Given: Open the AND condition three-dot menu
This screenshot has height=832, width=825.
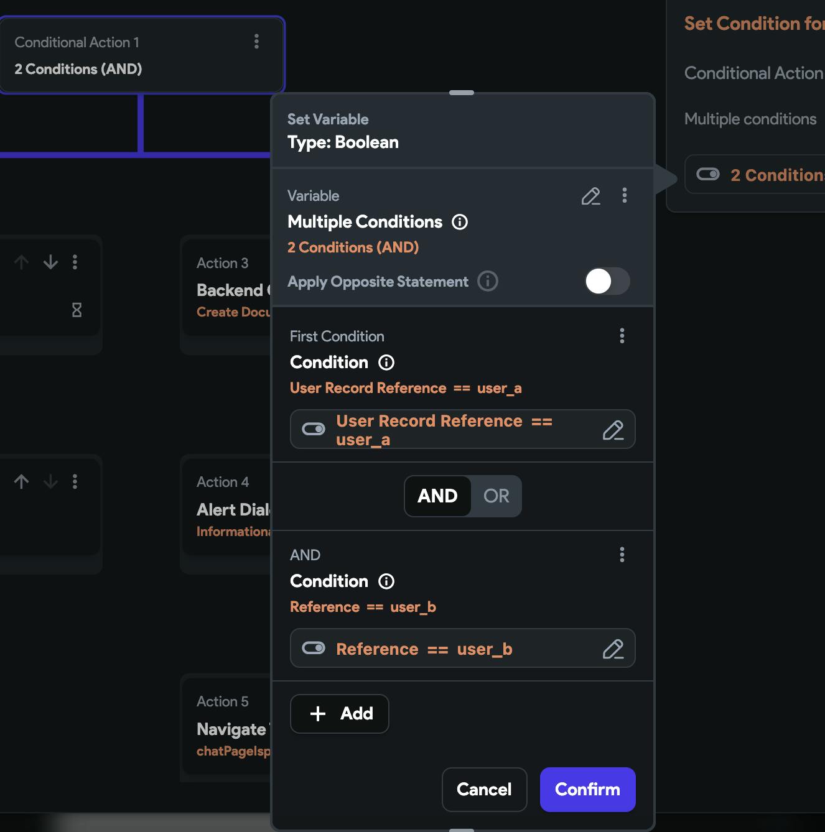Looking at the screenshot, I should click(622, 555).
